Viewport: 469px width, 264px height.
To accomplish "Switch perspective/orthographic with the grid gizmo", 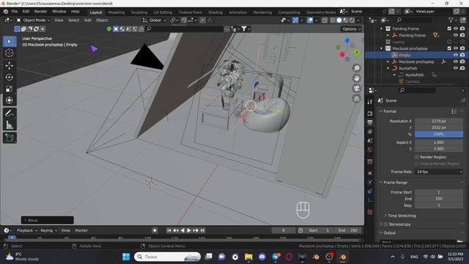I will 357,98.
